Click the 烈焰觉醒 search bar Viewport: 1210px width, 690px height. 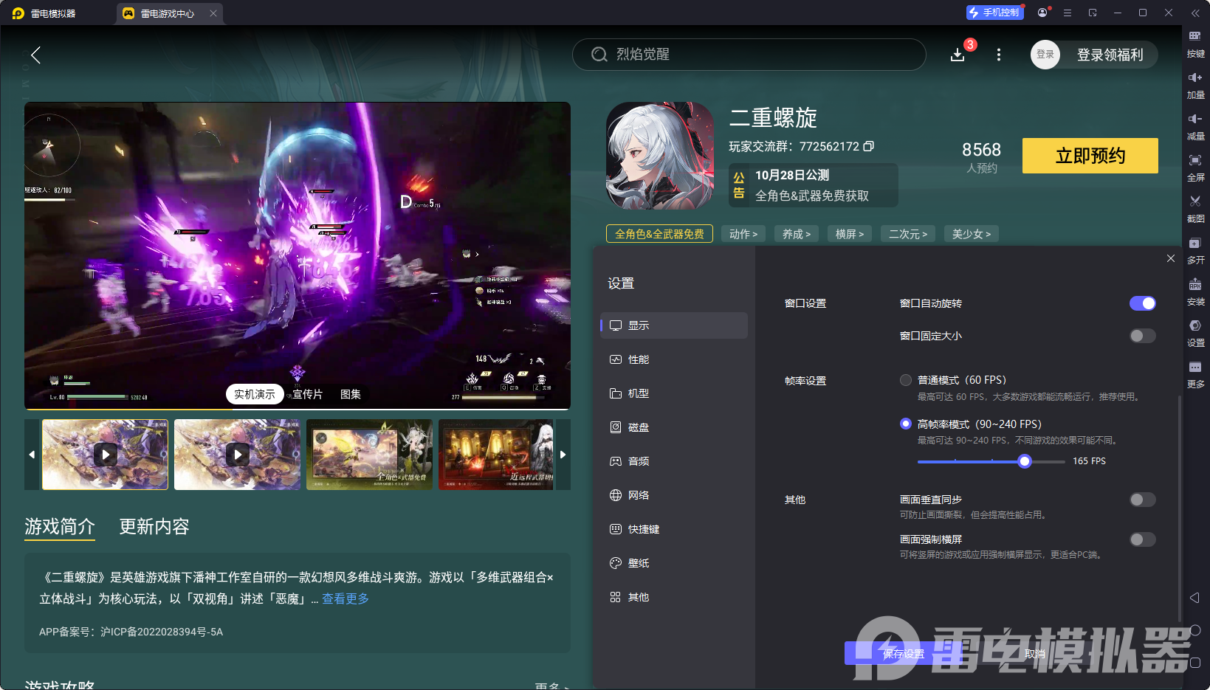coord(749,54)
